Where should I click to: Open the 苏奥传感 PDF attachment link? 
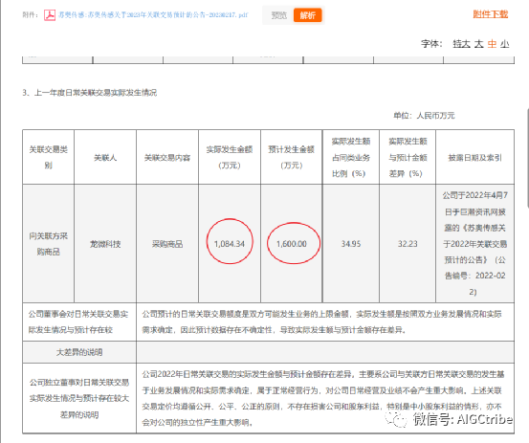pos(153,15)
